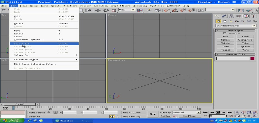Click the Mirror tool icon
The image size is (259, 123).
(x=241, y=10)
